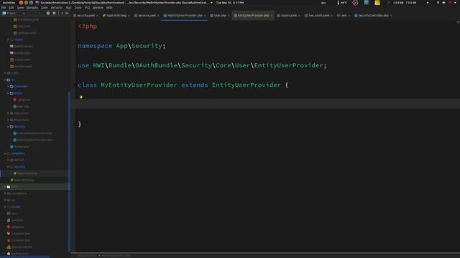Click the locate-file target icon in Project panel
The height and width of the screenshot is (258, 460).
(x=48, y=13)
